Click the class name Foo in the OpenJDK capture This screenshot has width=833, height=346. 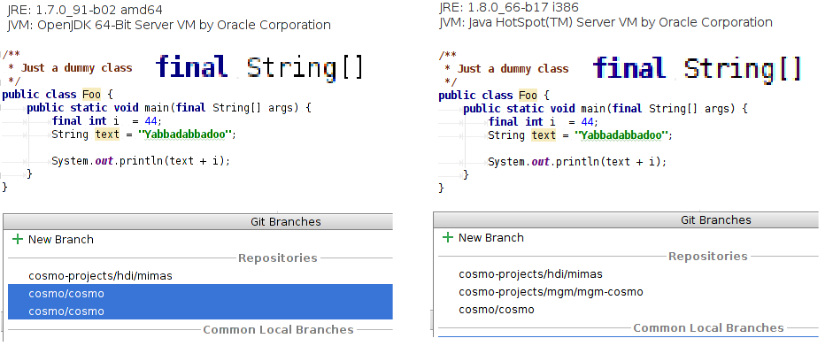coord(91,95)
